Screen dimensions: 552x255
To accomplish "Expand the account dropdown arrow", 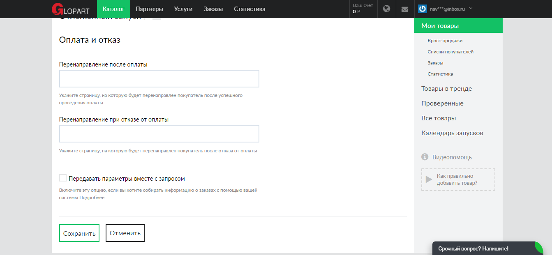I will click(x=471, y=8).
